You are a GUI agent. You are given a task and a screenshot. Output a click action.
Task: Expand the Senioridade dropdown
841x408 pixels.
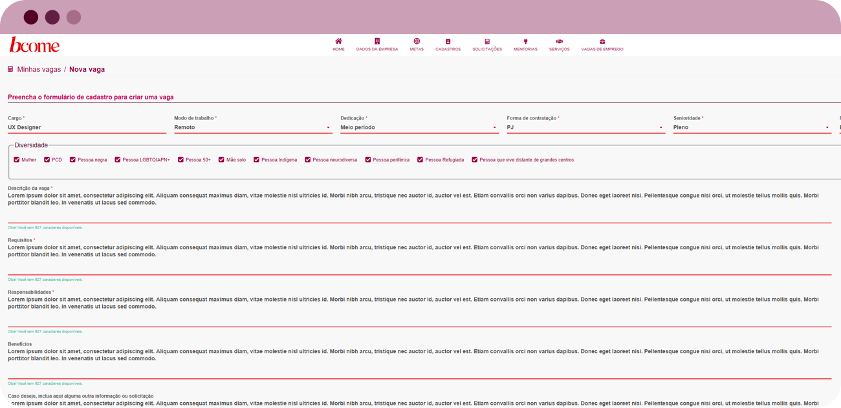click(x=751, y=128)
